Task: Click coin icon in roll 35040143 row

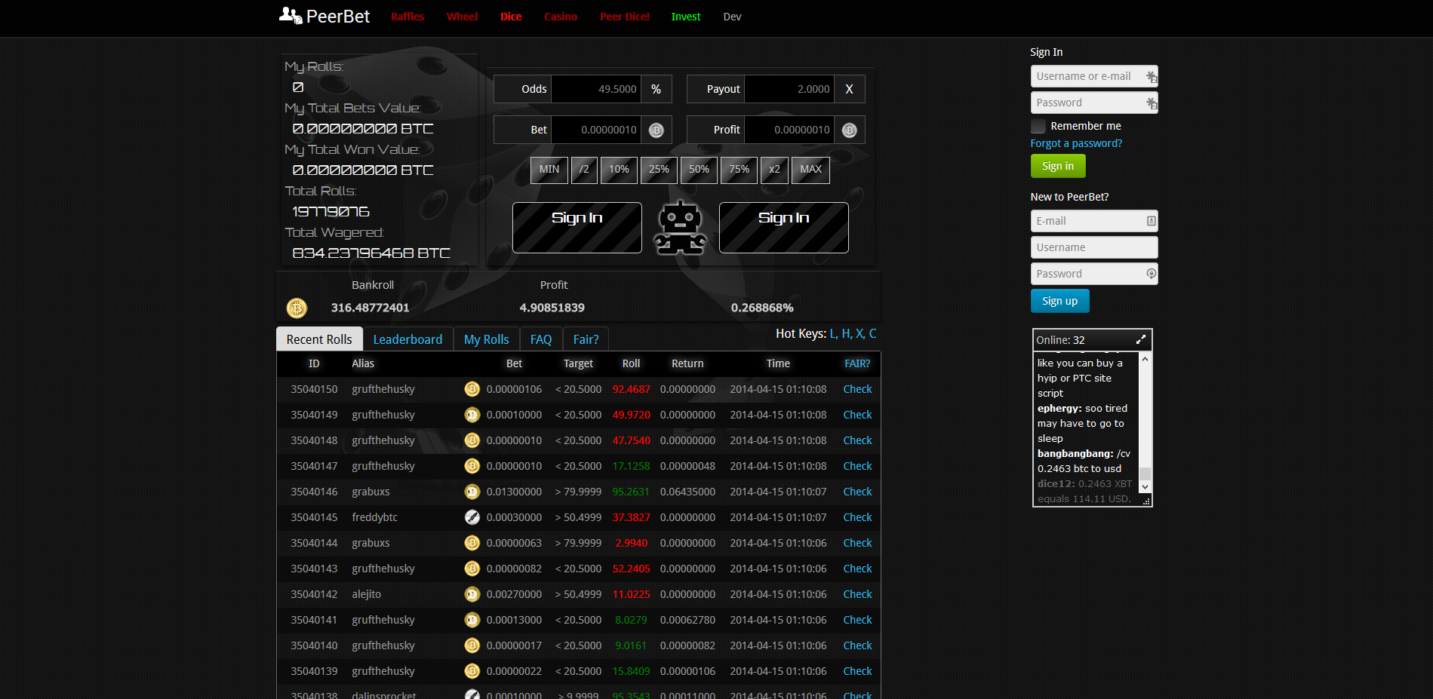Action: (x=472, y=569)
